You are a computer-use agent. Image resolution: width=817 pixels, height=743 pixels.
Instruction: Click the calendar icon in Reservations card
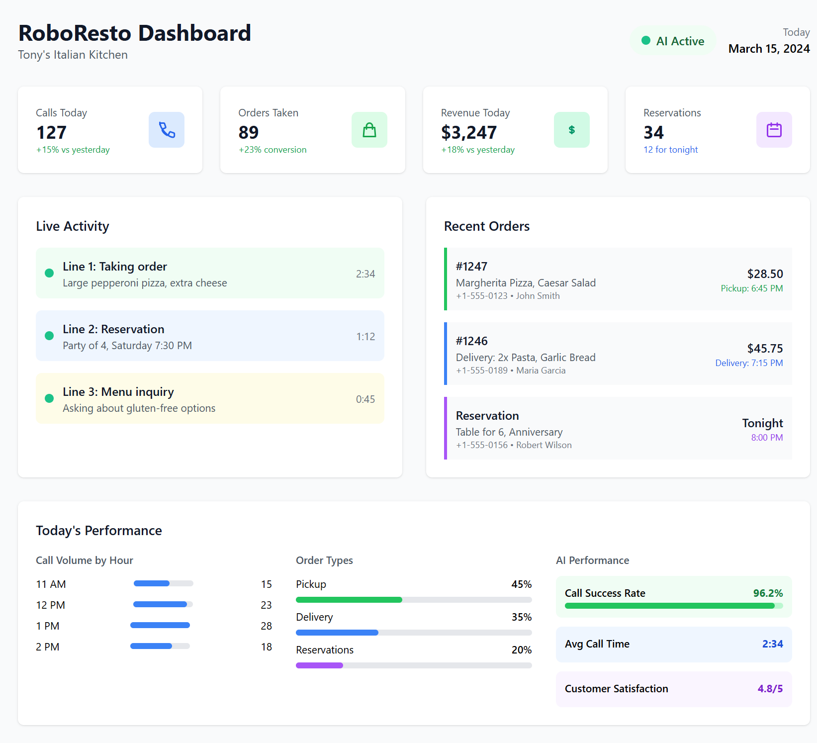click(774, 130)
